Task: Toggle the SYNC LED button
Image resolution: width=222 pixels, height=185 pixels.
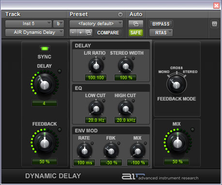Action: click(44, 48)
